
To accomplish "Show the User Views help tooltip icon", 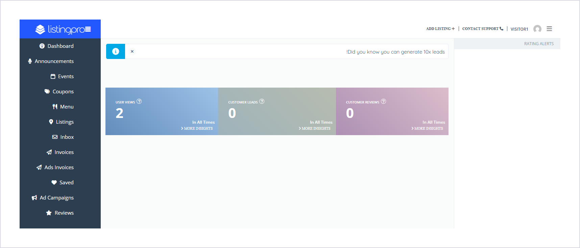I will pos(139,101).
